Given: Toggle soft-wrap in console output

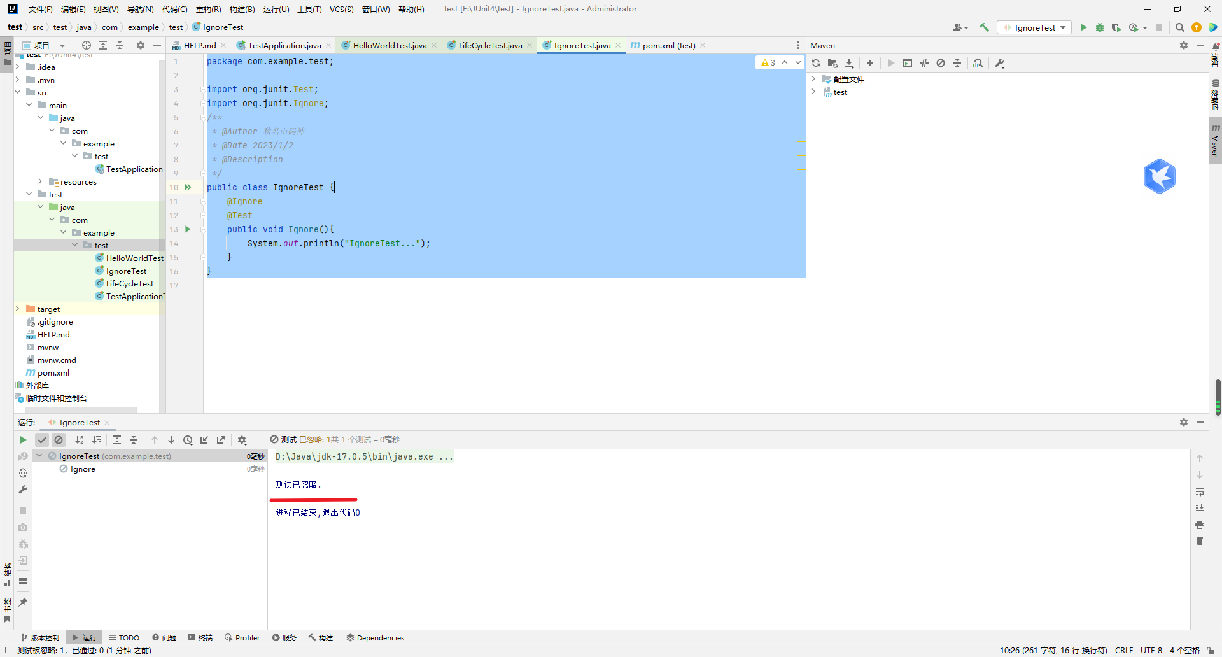Looking at the screenshot, I should (1200, 491).
